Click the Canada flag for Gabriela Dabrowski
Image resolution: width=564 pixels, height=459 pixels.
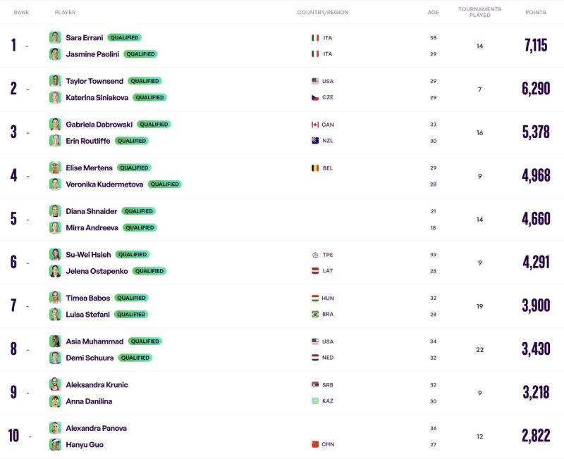[315, 125]
